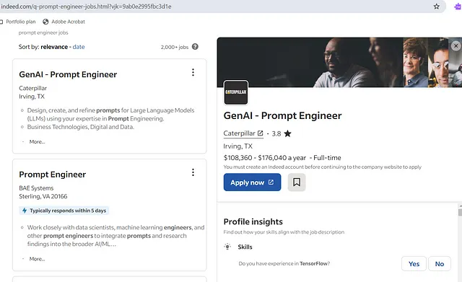Click the jobs count help question-mark icon

point(195,47)
